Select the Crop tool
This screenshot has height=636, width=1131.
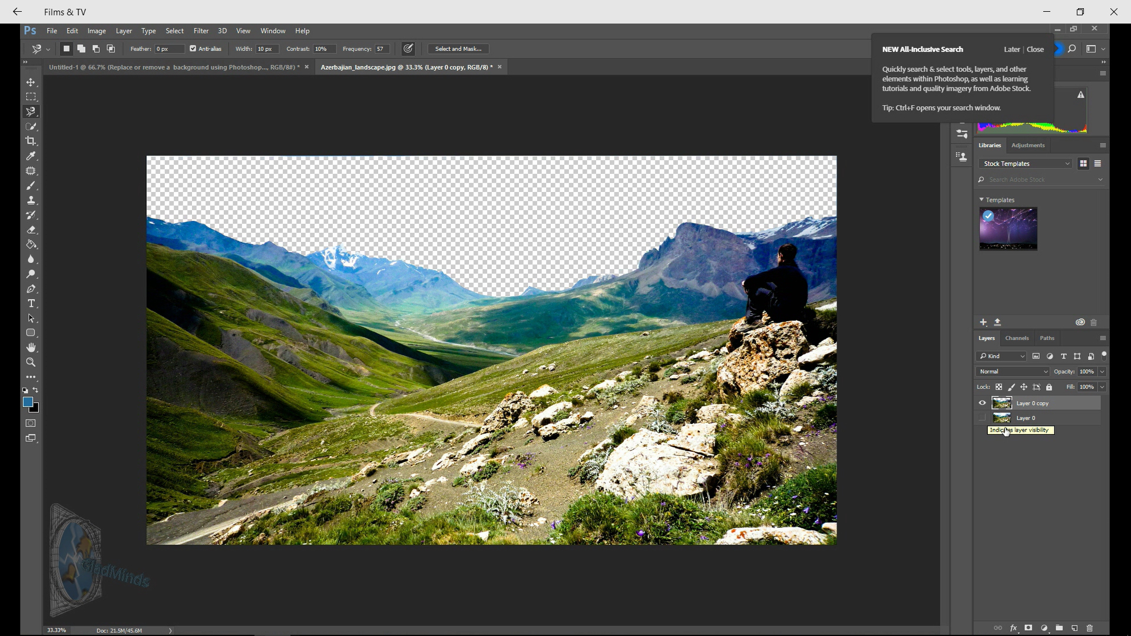click(31, 141)
